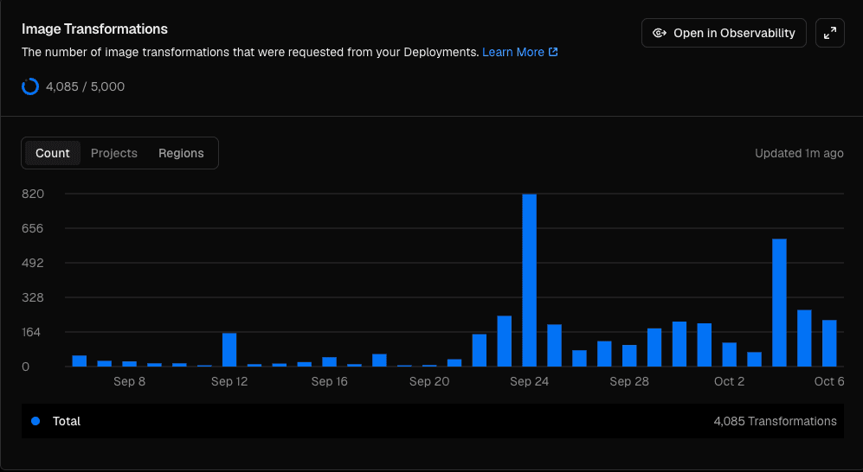Select the Count tab
863x472 pixels.
click(x=53, y=153)
